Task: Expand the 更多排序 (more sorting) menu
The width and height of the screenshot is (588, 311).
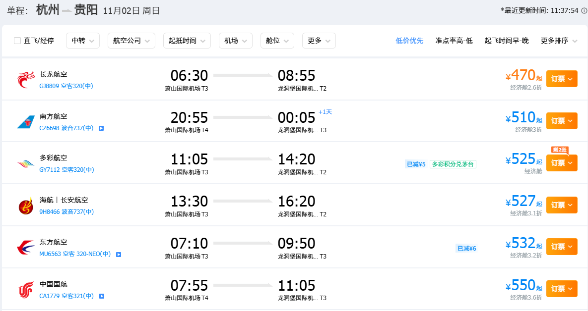Action: coord(559,41)
